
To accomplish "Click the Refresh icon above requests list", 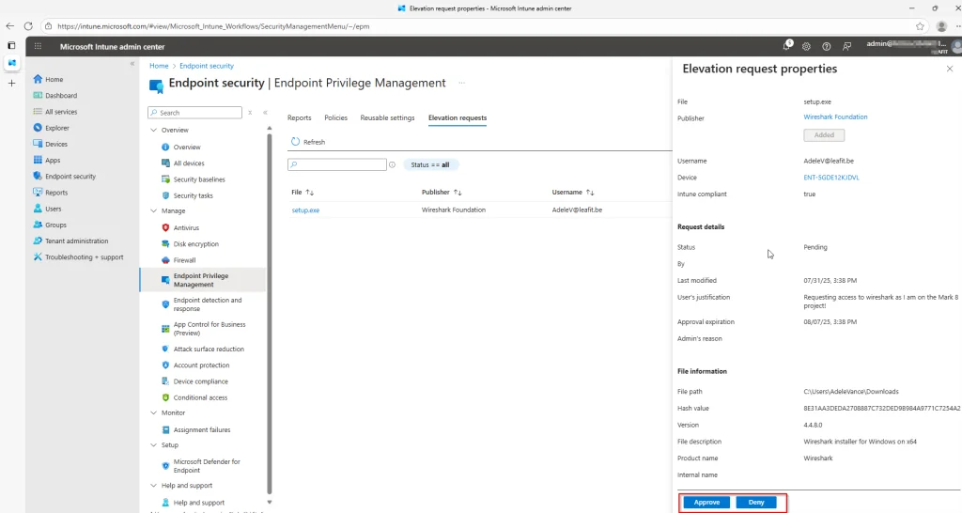I will tap(296, 142).
